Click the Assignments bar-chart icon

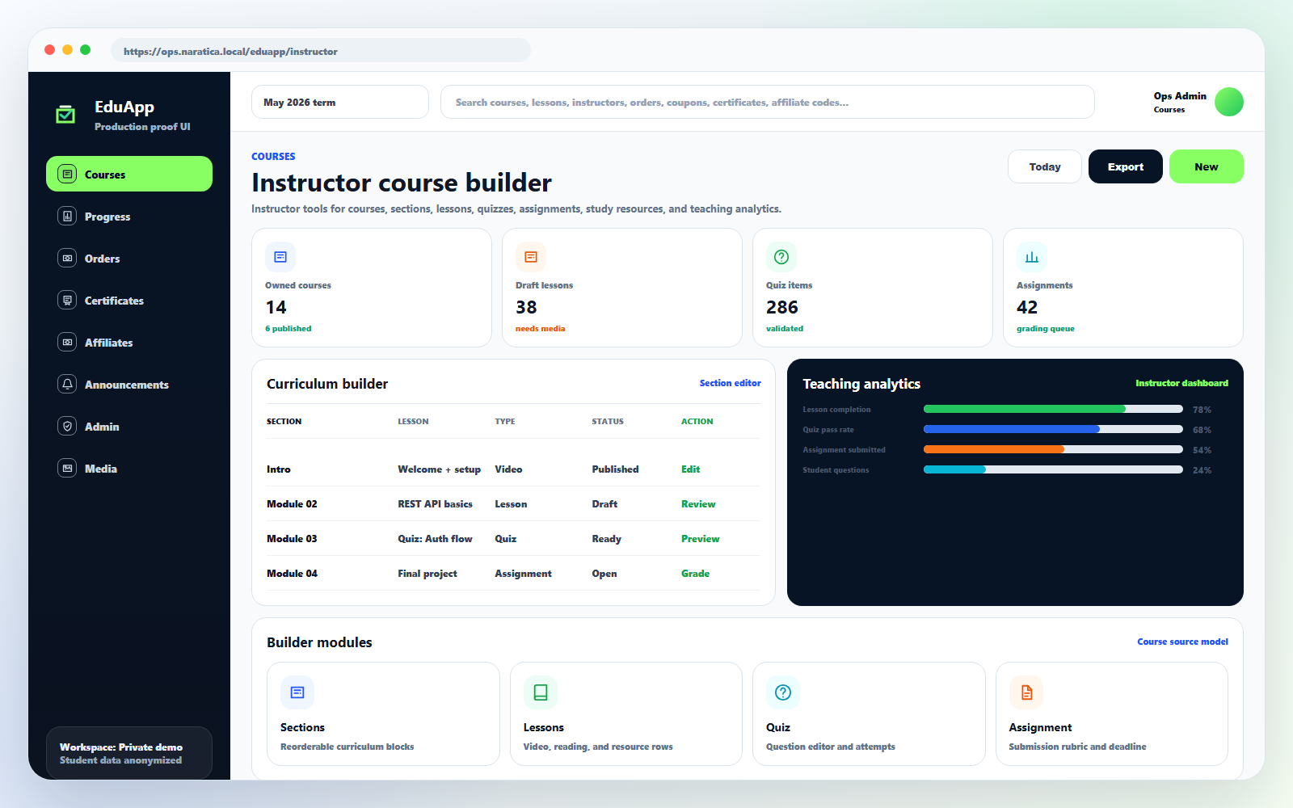(1032, 257)
